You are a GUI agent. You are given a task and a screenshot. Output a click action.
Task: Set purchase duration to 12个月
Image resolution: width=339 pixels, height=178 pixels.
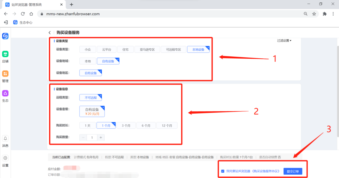(167, 126)
